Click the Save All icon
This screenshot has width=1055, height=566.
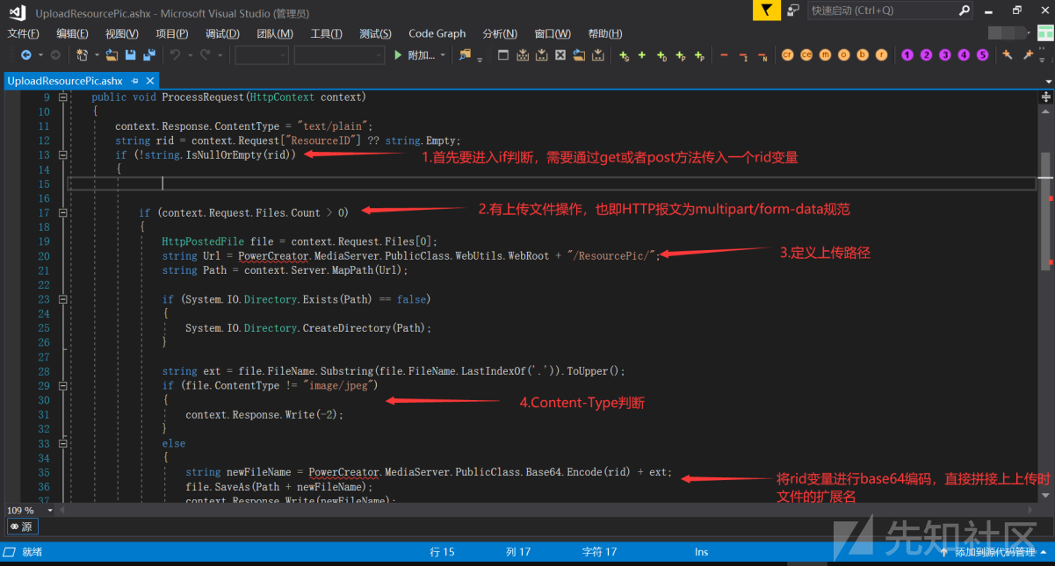[148, 55]
